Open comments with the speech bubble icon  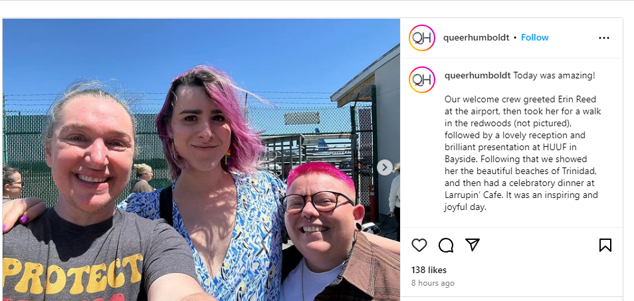[x=445, y=245]
